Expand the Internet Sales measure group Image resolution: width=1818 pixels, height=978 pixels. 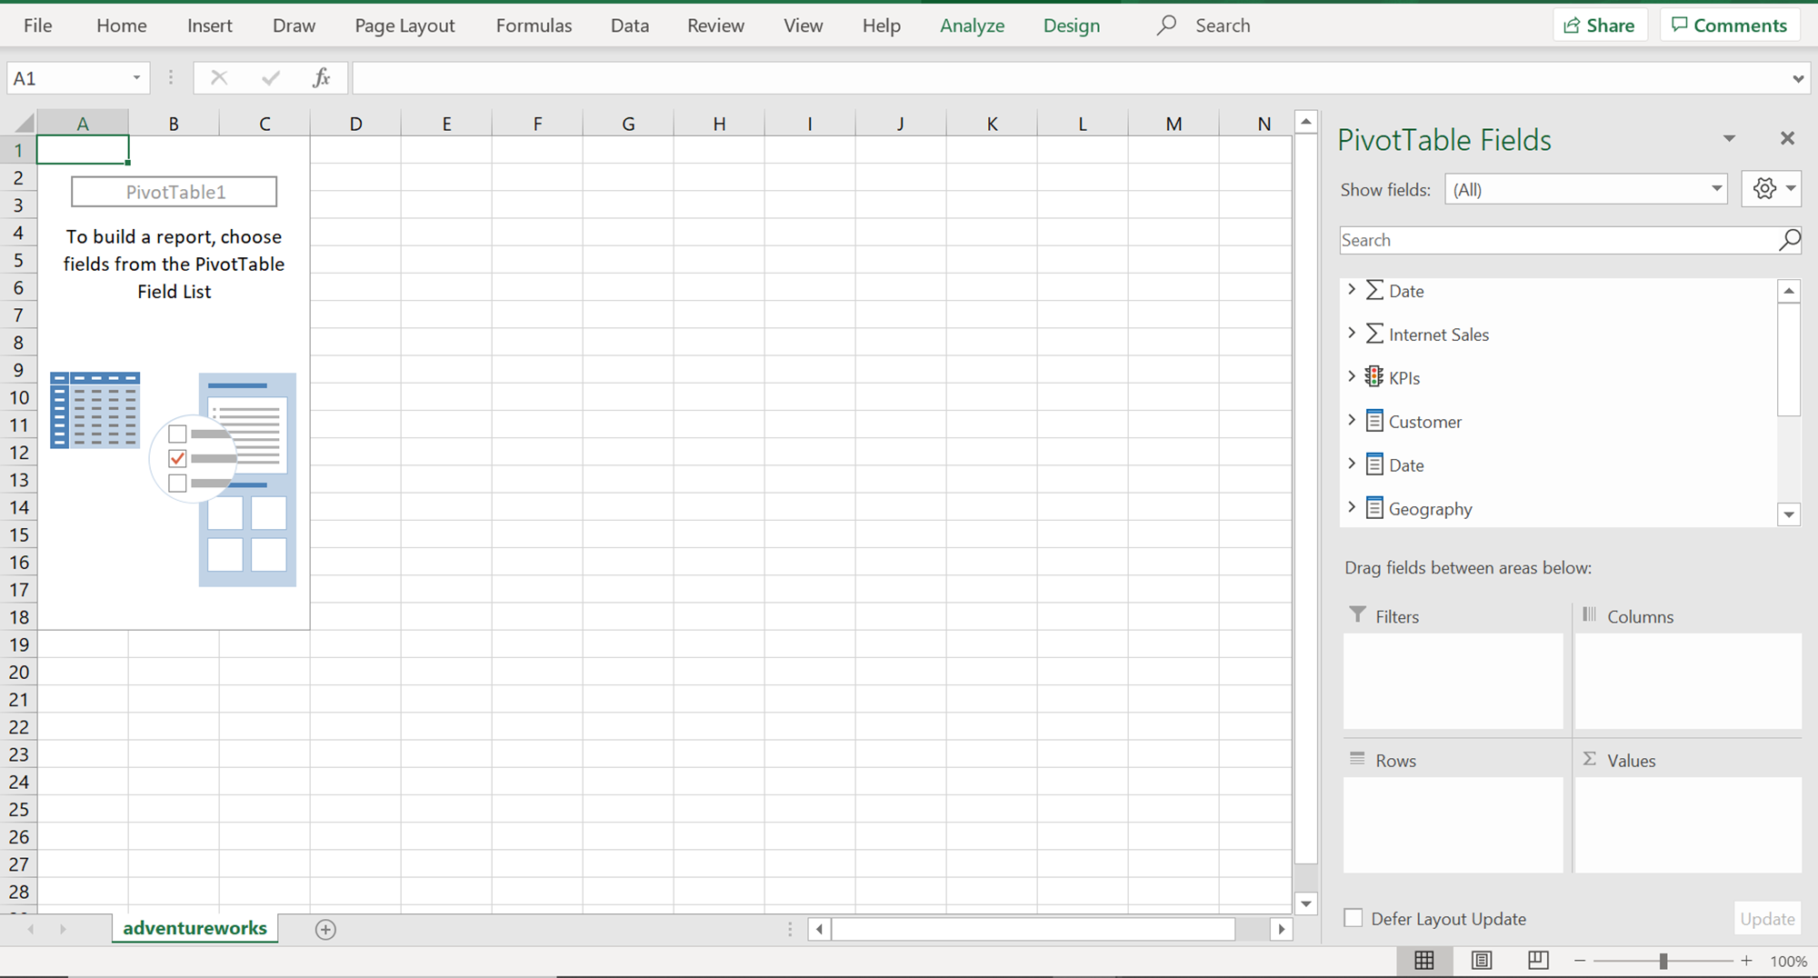[1352, 333]
